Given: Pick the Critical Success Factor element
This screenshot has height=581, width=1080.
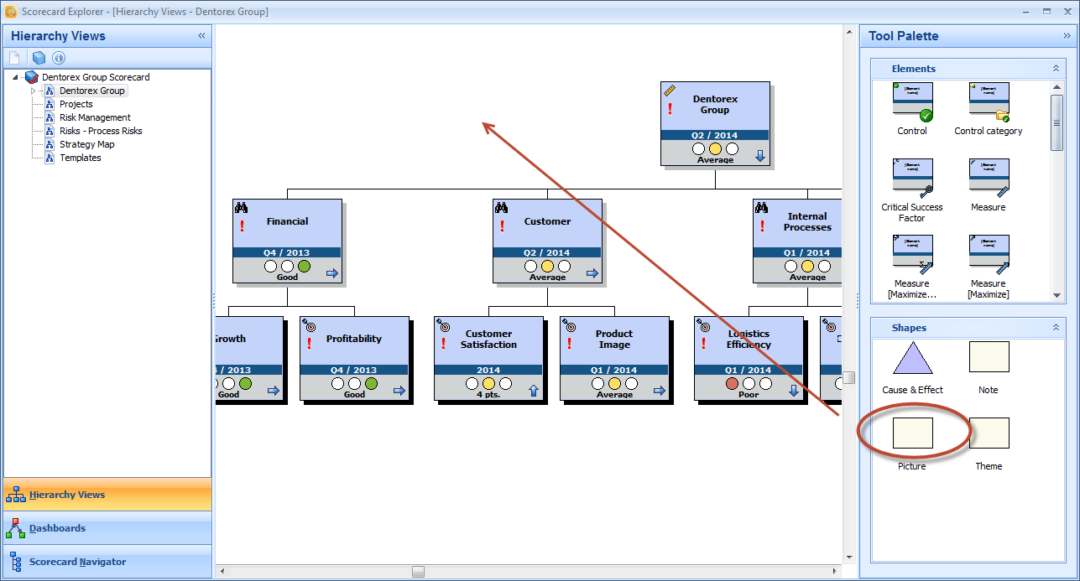Looking at the screenshot, I should point(912,179).
